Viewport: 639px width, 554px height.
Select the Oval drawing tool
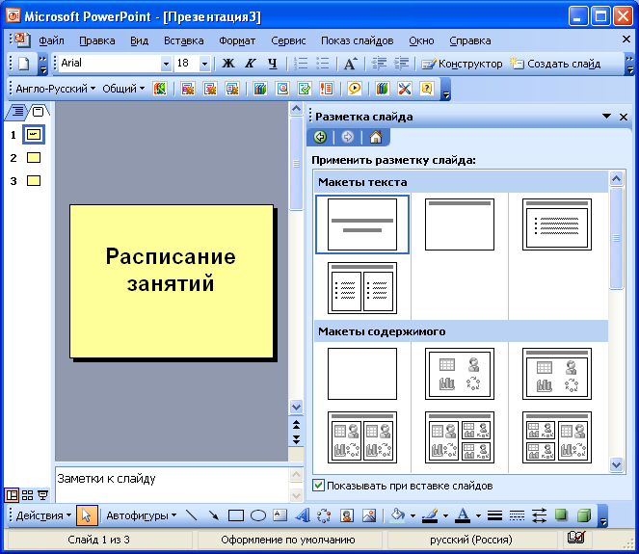(258, 515)
